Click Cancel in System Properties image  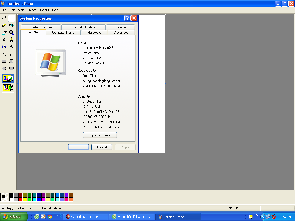[x=102, y=147]
